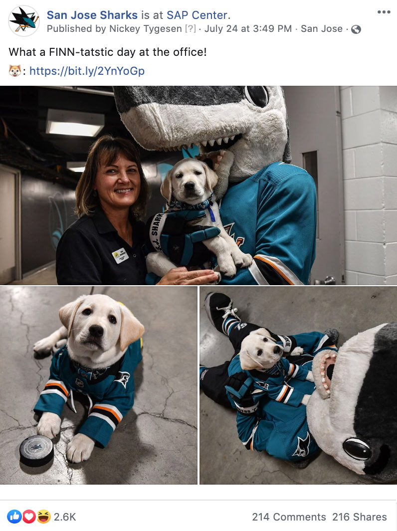Open the three-dot post options menu
397x531 pixels.
[384, 12]
